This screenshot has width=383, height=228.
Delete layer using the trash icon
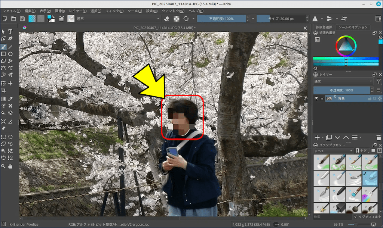379,138
